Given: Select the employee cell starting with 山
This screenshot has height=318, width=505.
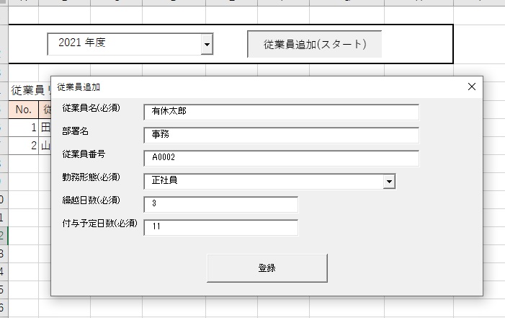Looking at the screenshot, I should [45, 146].
